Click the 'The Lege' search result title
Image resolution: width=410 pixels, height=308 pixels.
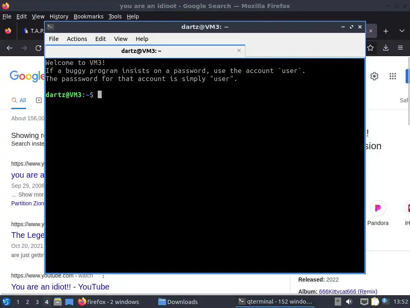coord(28,235)
